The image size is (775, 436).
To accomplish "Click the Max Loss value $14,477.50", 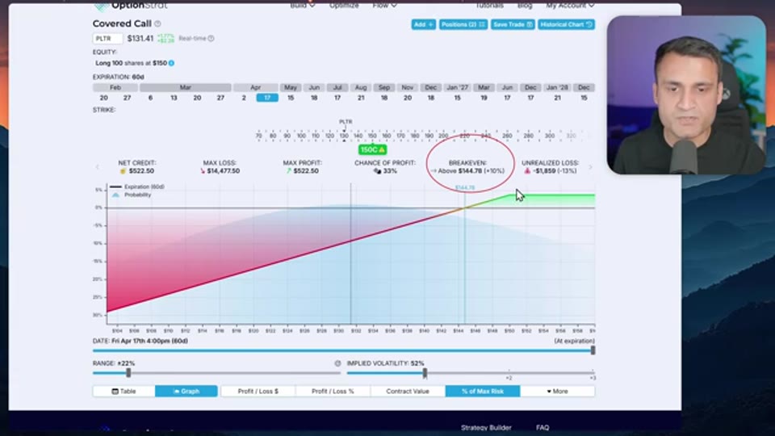I will pos(224,171).
